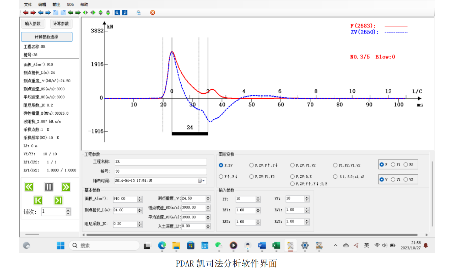Open the 锤击时间 date dropdown
This screenshot has width=454, height=271.
tap(202, 181)
